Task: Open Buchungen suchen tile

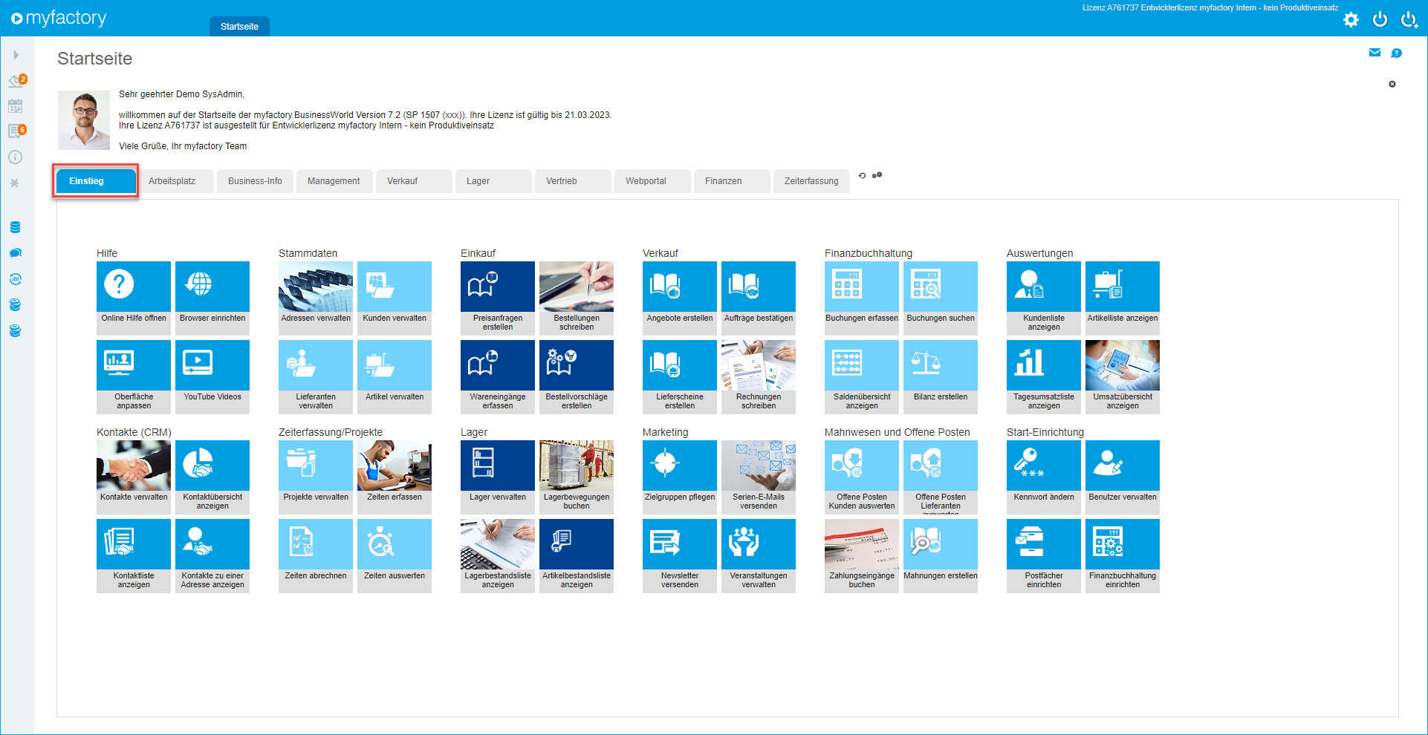Action: (x=941, y=298)
